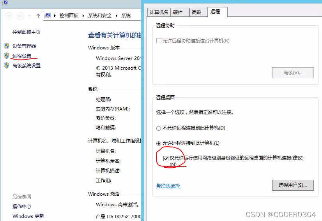Select the 远程 tab
Screen dimensions: 322x221
point(217,12)
